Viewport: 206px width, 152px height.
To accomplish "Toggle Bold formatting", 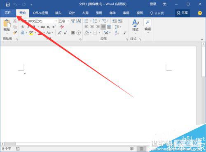I will coord(23,27).
